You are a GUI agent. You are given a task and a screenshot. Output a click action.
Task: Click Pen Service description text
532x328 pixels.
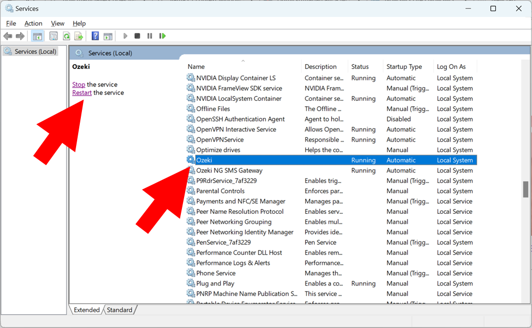coord(320,242)
